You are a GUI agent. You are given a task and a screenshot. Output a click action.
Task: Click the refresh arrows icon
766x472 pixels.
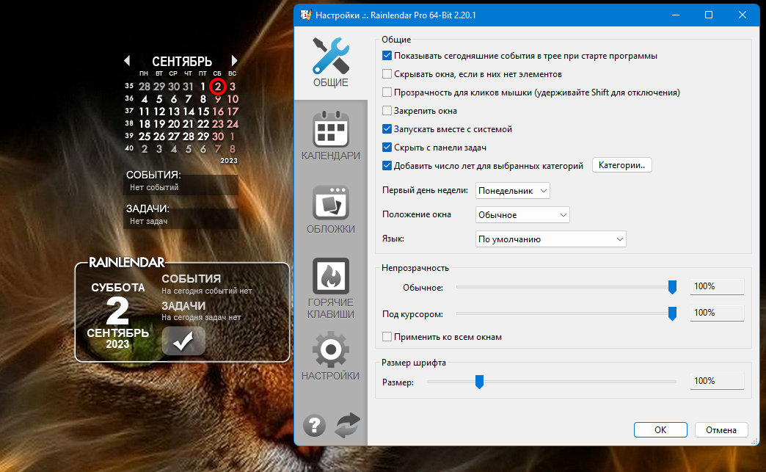click(347, 425)
